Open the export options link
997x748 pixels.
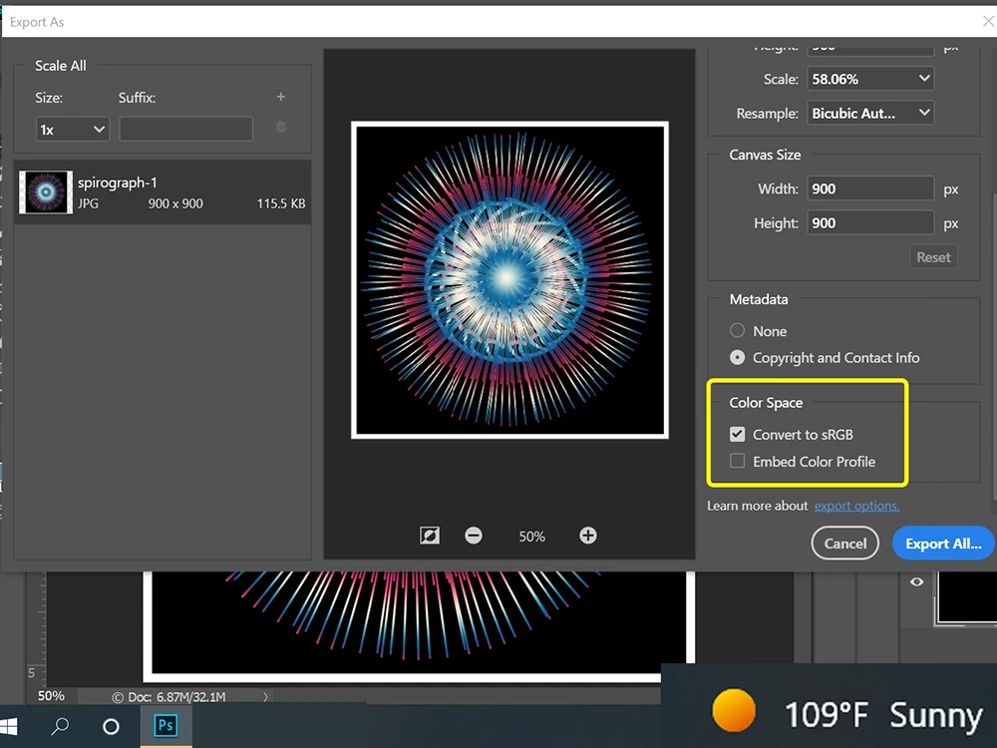pyautogui.click(x=856, y=506)
